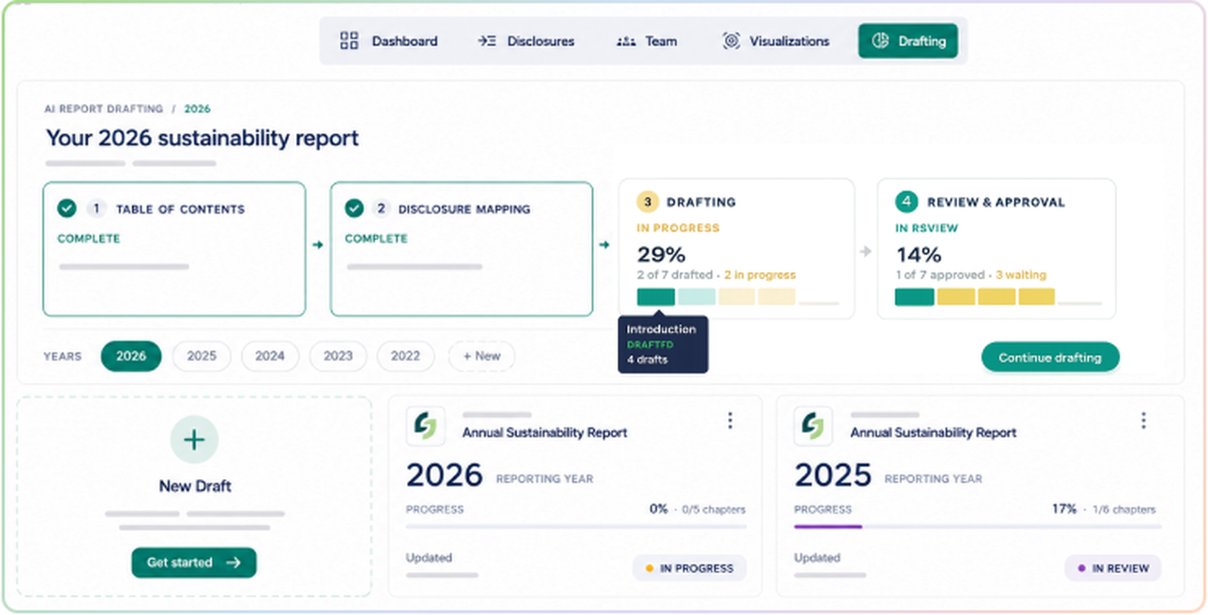
Task: Select year 2022 pill
Action: pos(405,356)
